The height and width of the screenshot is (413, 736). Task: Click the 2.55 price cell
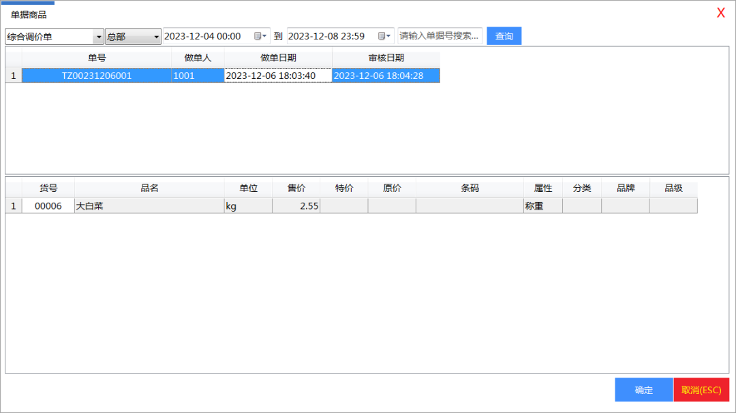[297, 205]
